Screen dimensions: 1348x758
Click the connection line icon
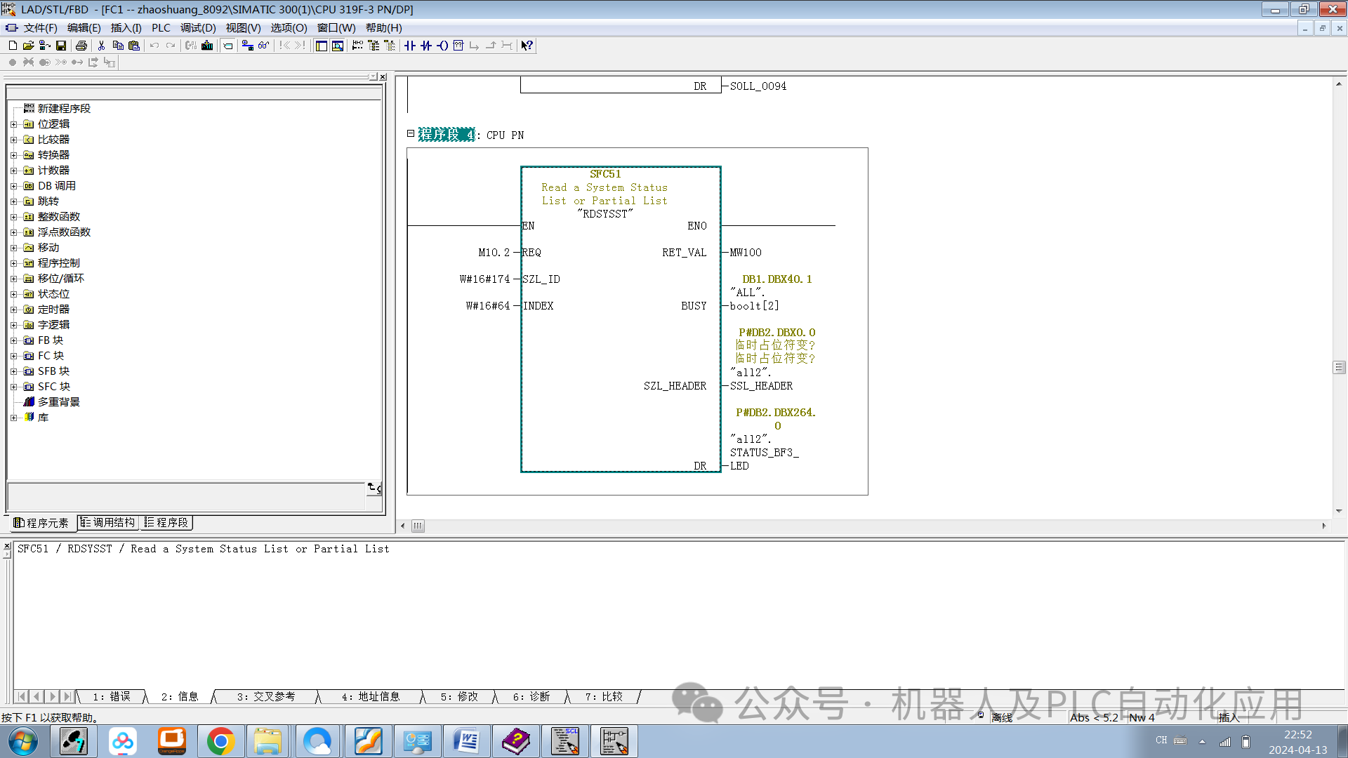tap(507, 46)
